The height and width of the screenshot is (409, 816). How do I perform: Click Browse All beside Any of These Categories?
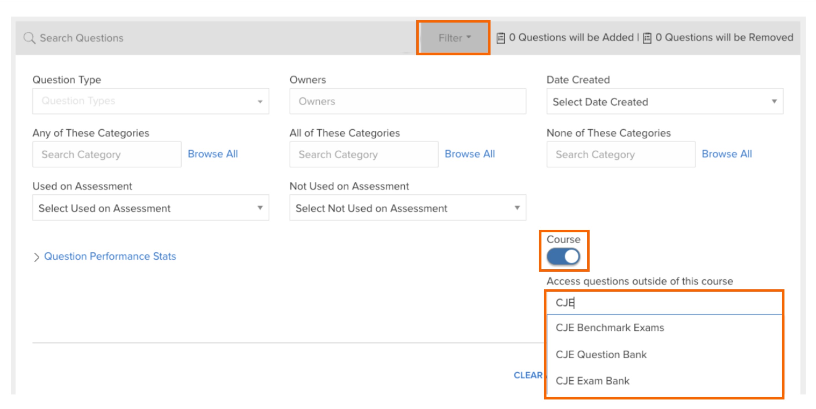(213, 154)
